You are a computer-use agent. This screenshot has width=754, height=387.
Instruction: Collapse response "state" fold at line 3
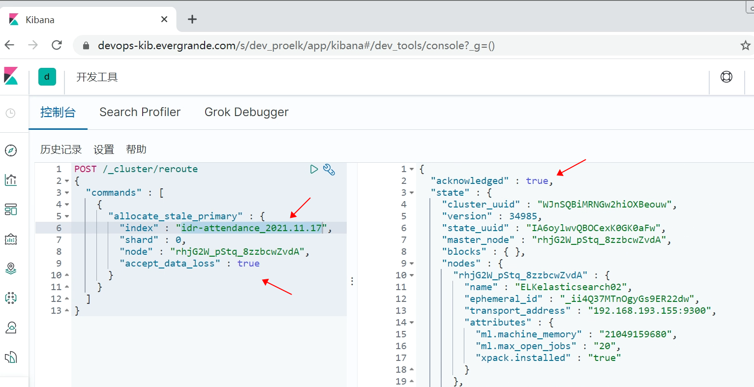click(x=412, y=193)
